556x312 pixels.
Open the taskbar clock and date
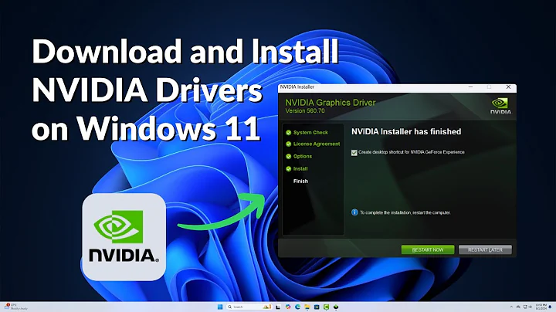click(x=541, y=307)
